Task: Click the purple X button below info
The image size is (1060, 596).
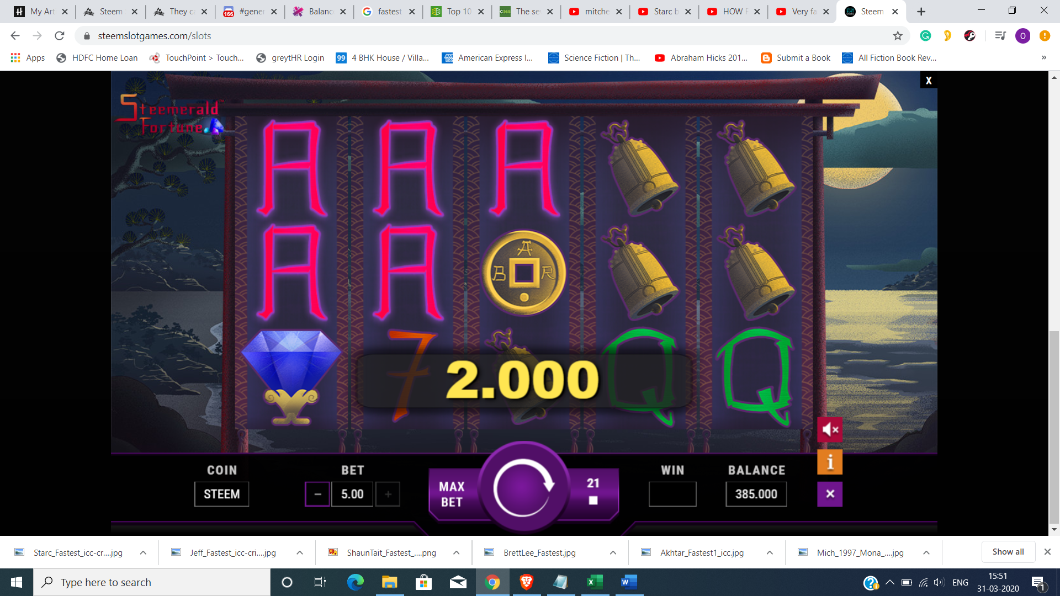Action: coord(830,494)
